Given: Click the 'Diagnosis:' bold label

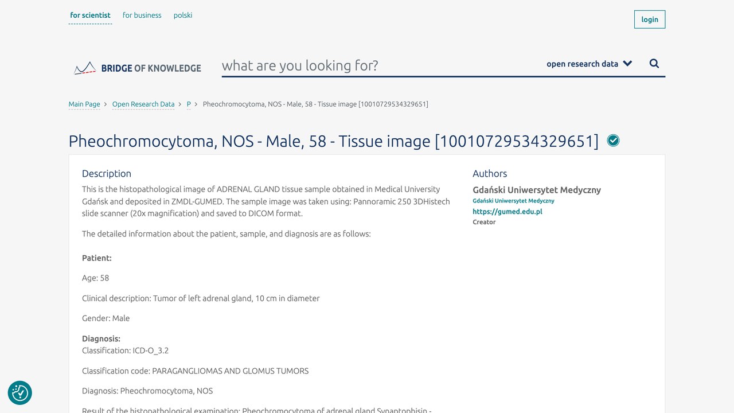Looking at the screenshot, I should click(x=101, y=339).
